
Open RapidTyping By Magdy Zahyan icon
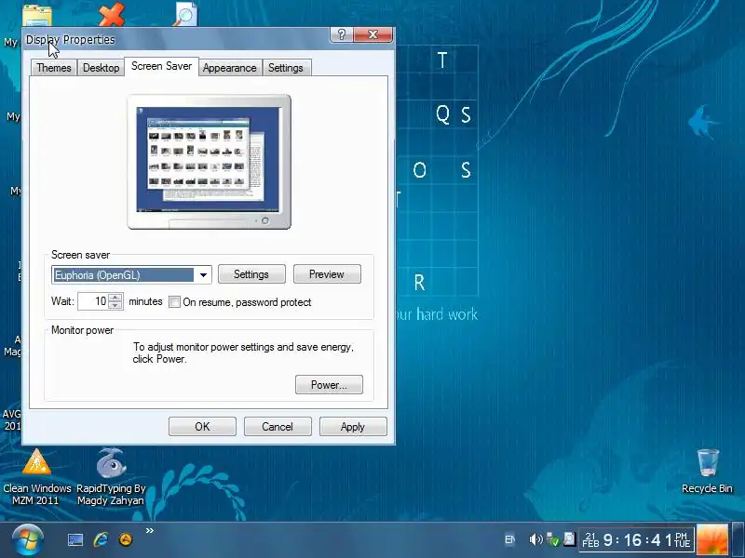[111, 476]
